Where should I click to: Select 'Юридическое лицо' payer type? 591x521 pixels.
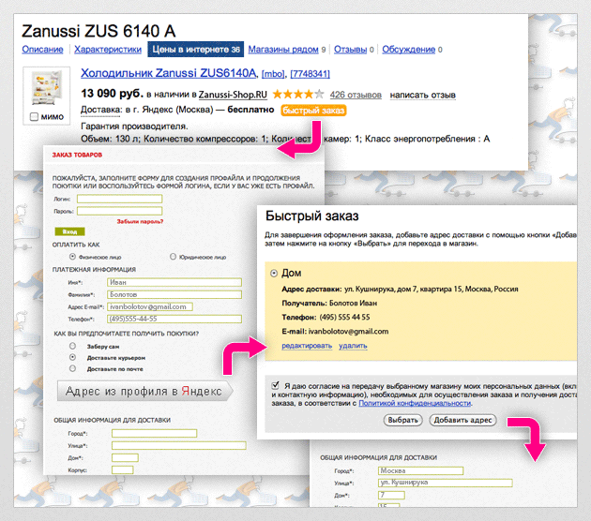click(x=173, y=256)
